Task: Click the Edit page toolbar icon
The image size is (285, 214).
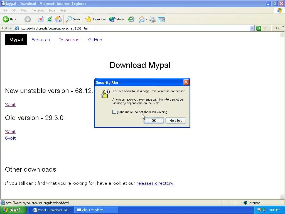Action: (x=161, y=19)
